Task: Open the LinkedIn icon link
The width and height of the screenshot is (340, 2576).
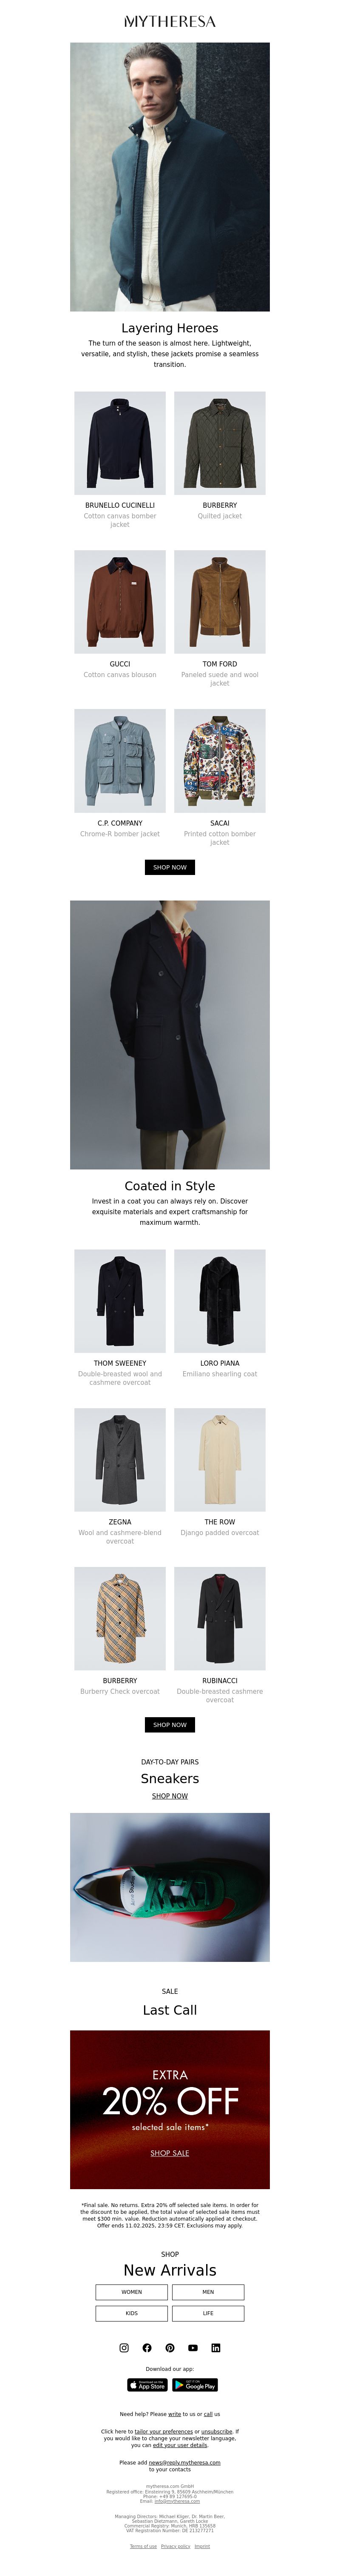Action: coord(216,2347)
